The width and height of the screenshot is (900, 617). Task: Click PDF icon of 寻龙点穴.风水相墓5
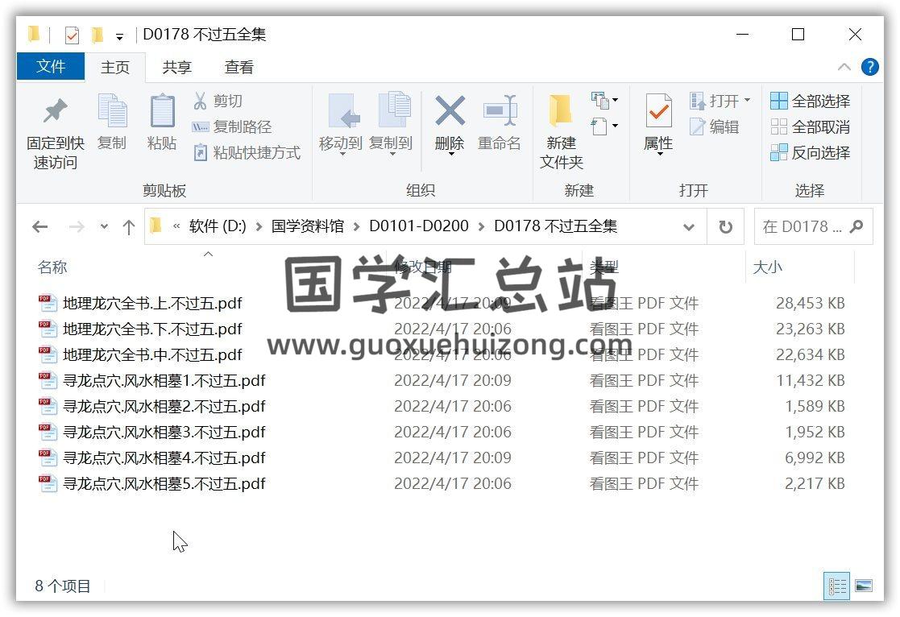pyautogui.click(x=48, y=484)
